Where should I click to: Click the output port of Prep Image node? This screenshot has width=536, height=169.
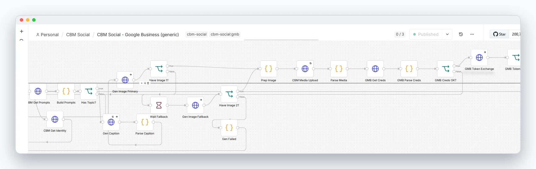tap(277, 69)
